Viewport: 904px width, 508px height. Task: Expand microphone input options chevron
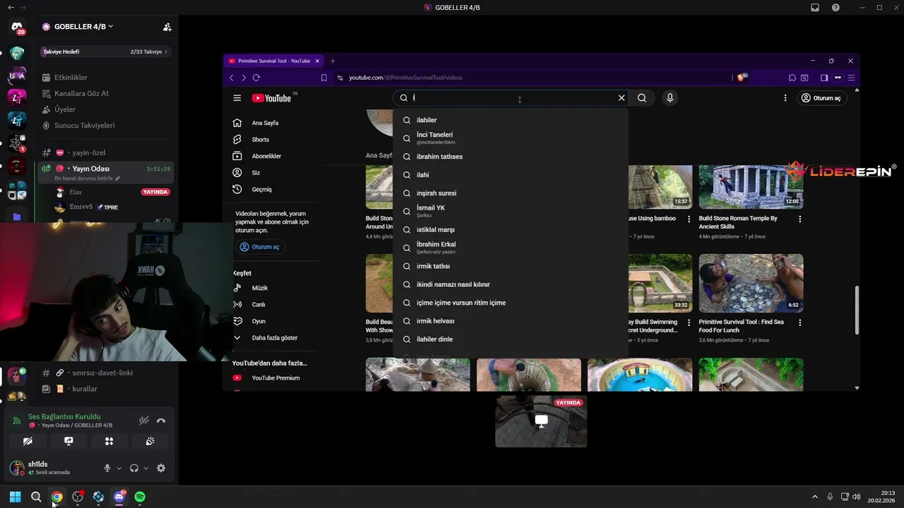coord(119,468)
